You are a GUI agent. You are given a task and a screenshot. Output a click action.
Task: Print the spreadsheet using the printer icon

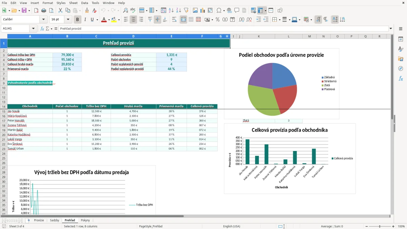44,11
